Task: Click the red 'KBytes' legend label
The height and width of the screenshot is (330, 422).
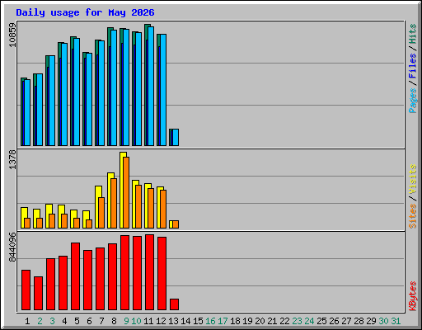Action: coord(412,296)
